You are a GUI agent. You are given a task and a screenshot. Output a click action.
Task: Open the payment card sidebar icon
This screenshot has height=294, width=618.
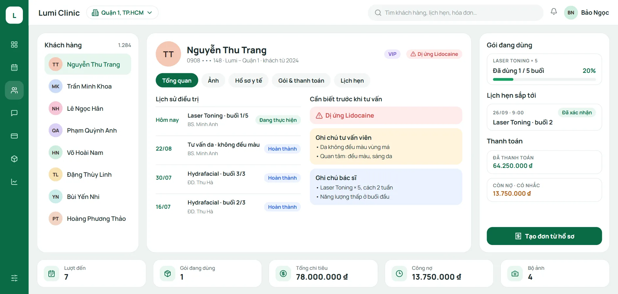click(14, 136)
